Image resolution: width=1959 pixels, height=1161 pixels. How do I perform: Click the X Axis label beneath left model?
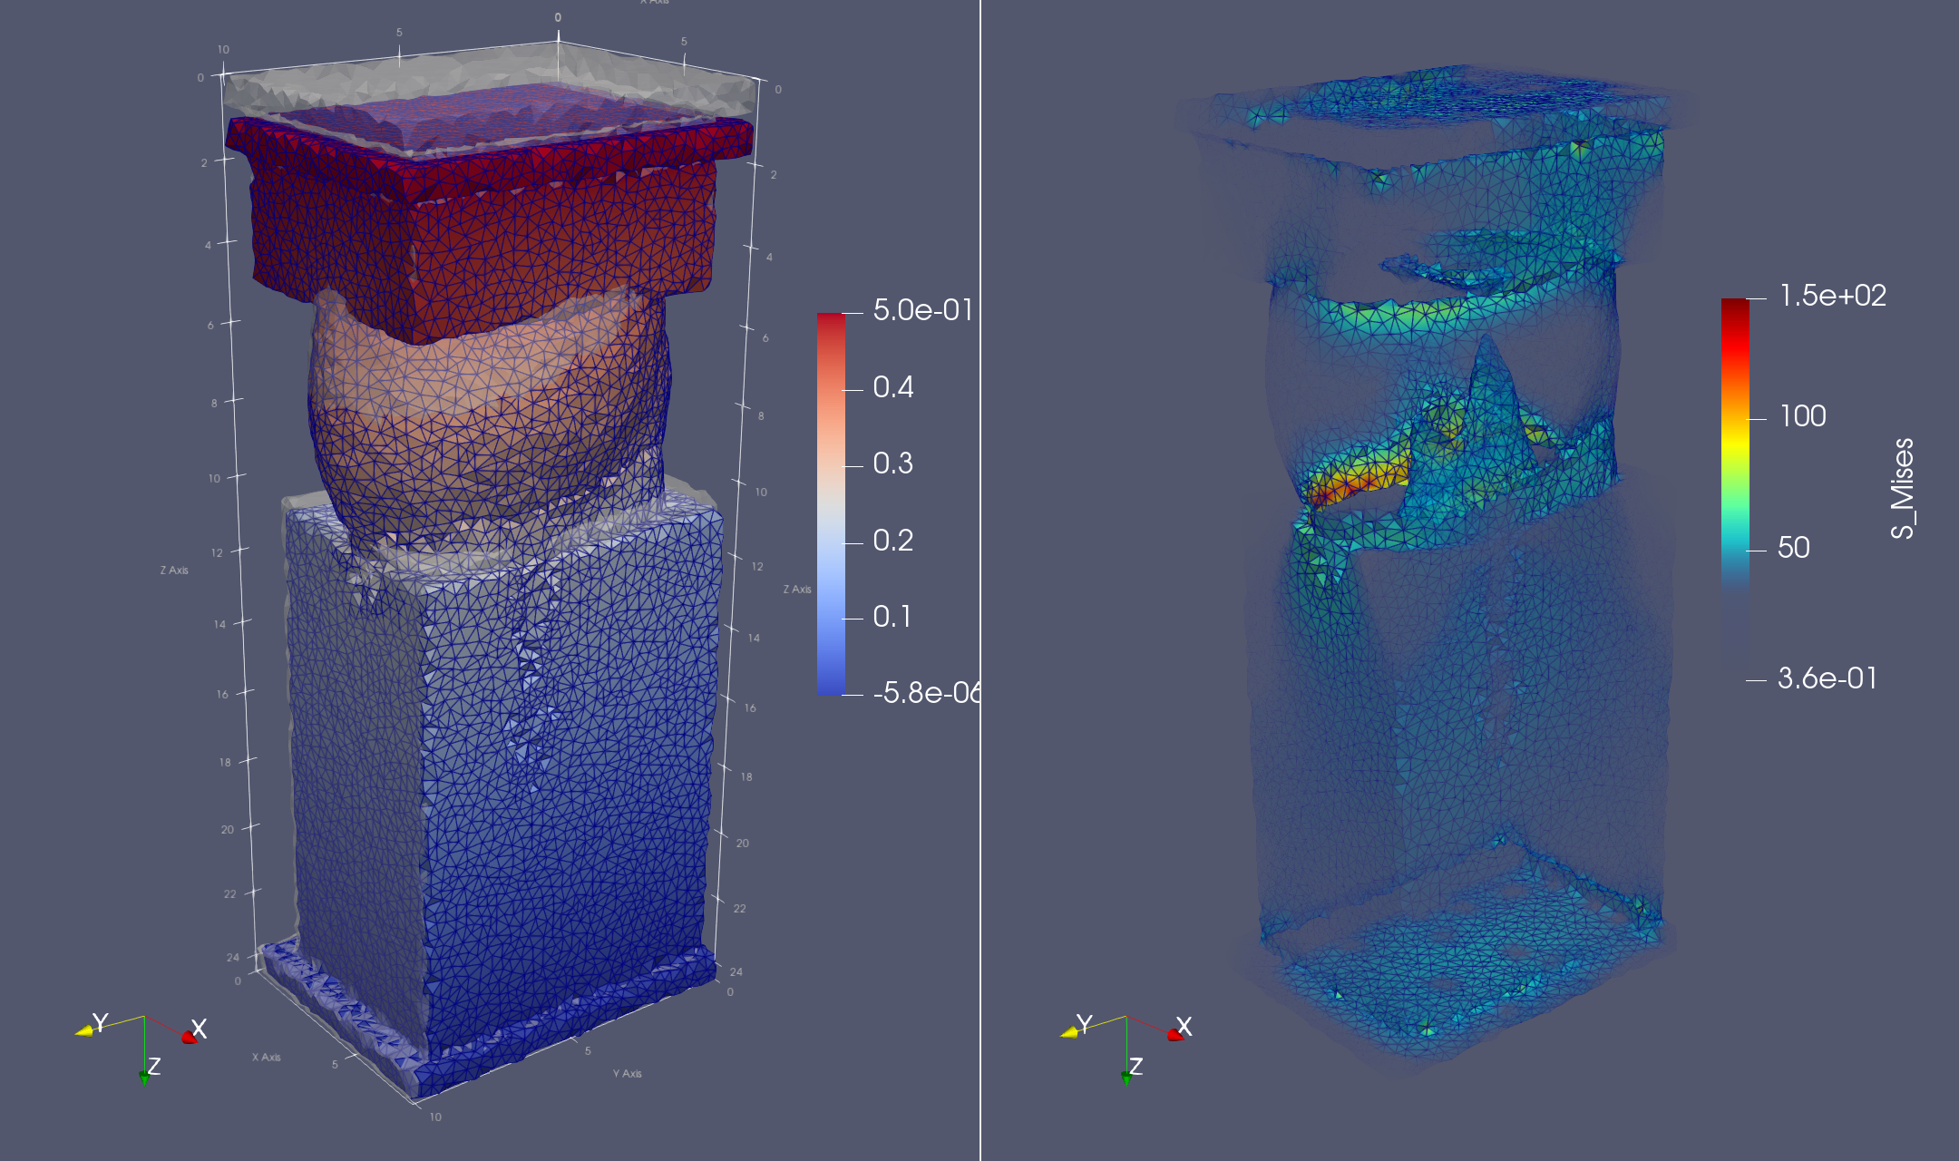coord(266,1058)
